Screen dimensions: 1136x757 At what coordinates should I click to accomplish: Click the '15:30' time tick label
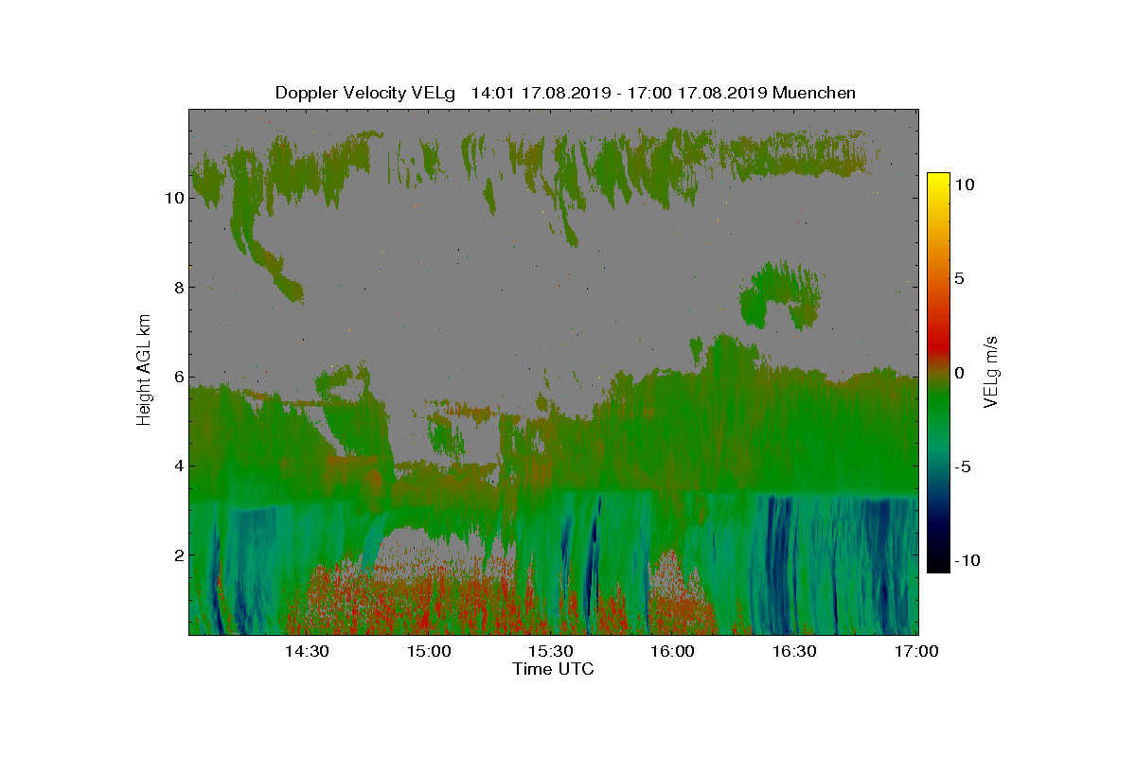pyautogui.click(x=551, y=651)
